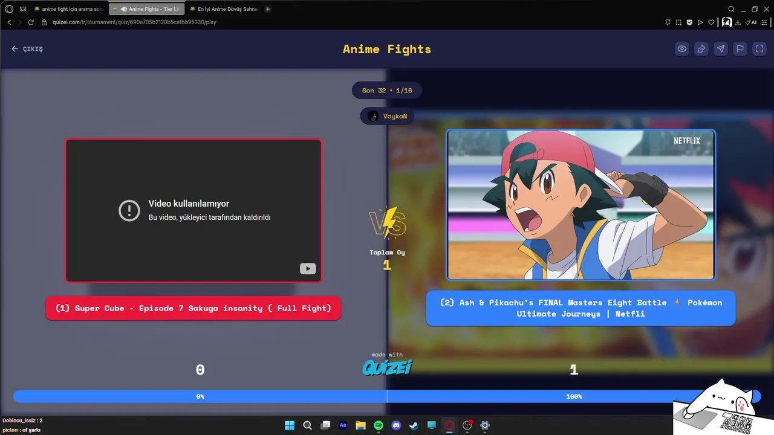This screenshot has width=774, height=435.
Task: Open browser tab search magnifier
Action: point(731,9)
